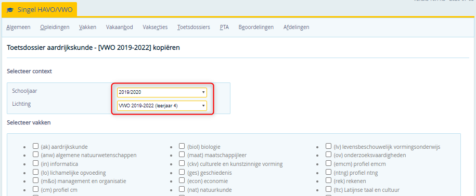The width and height of the screenshot is (476, 196).
Task: Click the Lichting label
Action: (x=21, y=104)
